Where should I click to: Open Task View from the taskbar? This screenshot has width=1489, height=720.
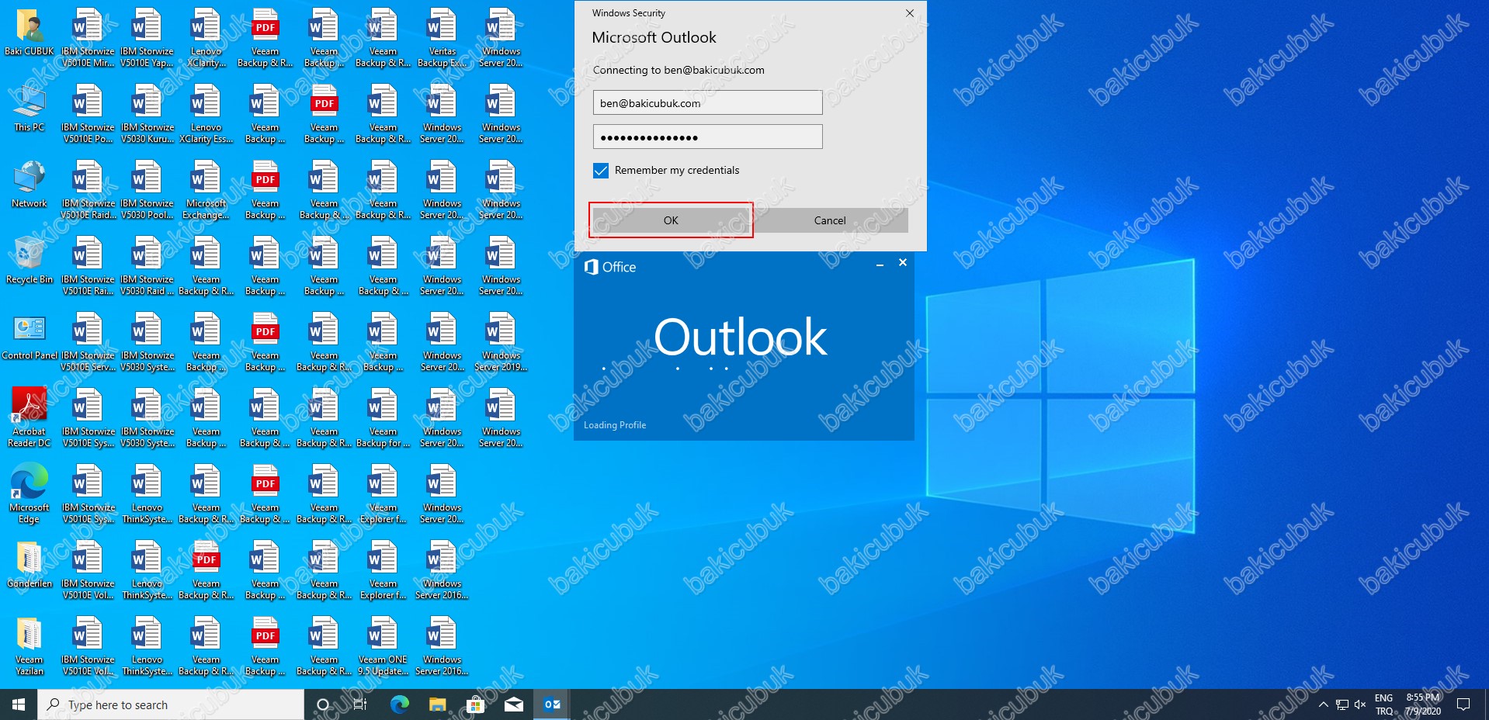pyautogui.click(x=360, y=704)
